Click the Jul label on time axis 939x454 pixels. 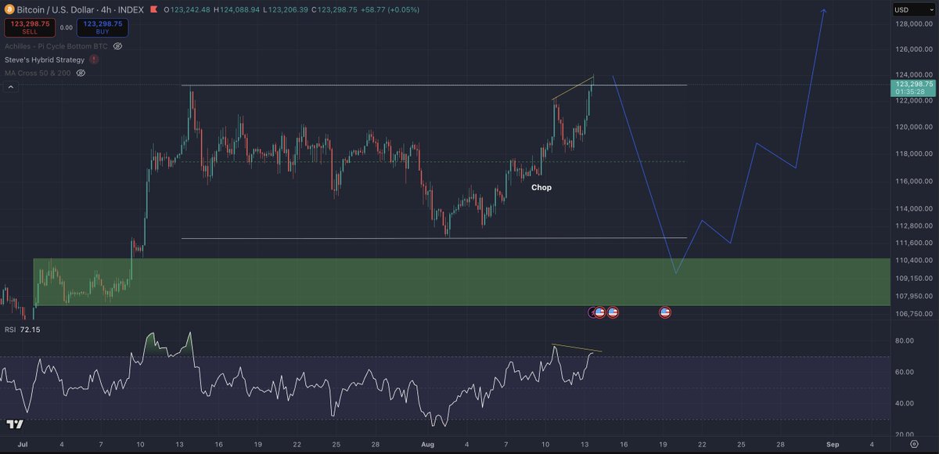tap(21, 444)
